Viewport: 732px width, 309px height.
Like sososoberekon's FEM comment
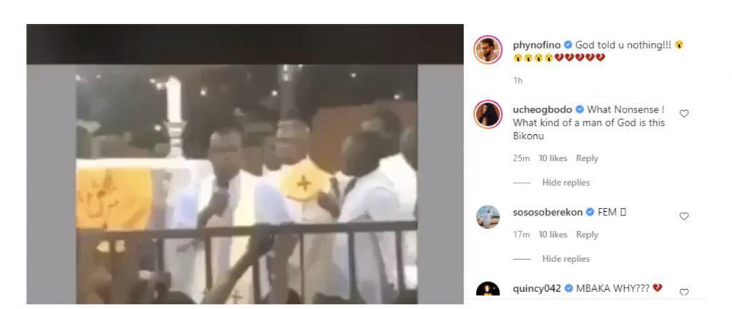[684, 216]
